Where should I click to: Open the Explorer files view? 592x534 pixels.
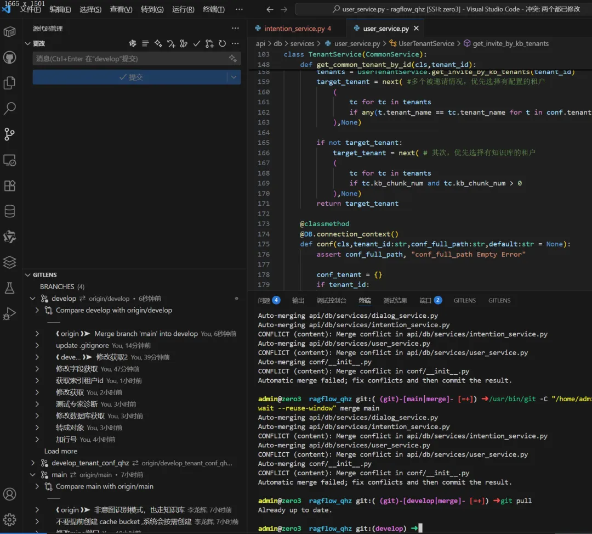[9, 83]
